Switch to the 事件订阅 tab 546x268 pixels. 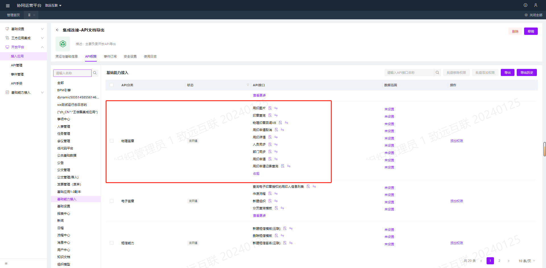click(x=110, y=56)
